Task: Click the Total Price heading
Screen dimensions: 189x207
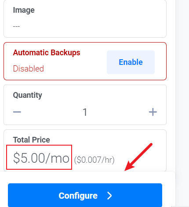Action: coord(32,140)
